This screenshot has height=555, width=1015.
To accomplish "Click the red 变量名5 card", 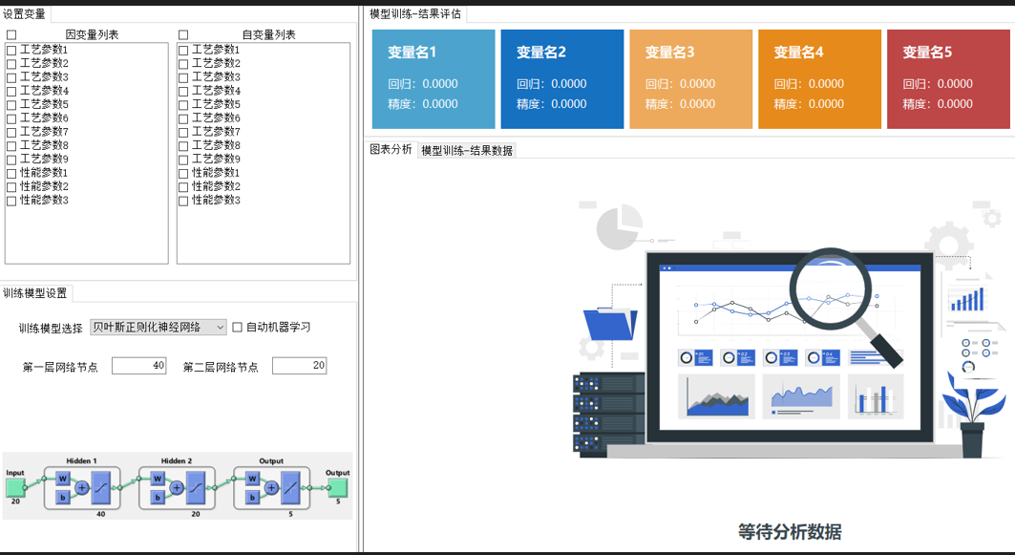I will coord(947,79).
